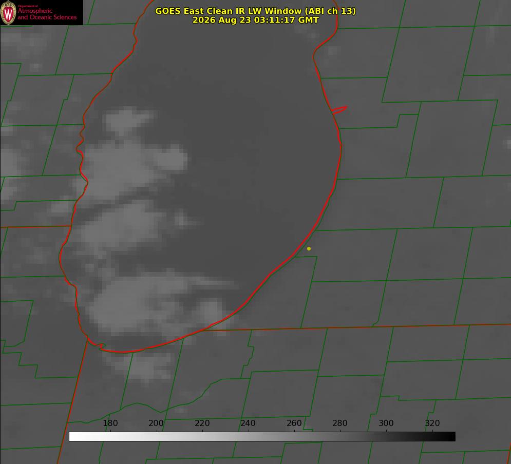Click the 280 label on colorbar
Image resolution: width=511 pixels, height=464 pixels.
340,423
